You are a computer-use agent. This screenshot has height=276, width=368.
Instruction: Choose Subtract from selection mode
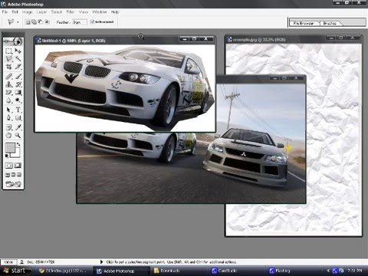pyautogui.click(x=41, y=22)
